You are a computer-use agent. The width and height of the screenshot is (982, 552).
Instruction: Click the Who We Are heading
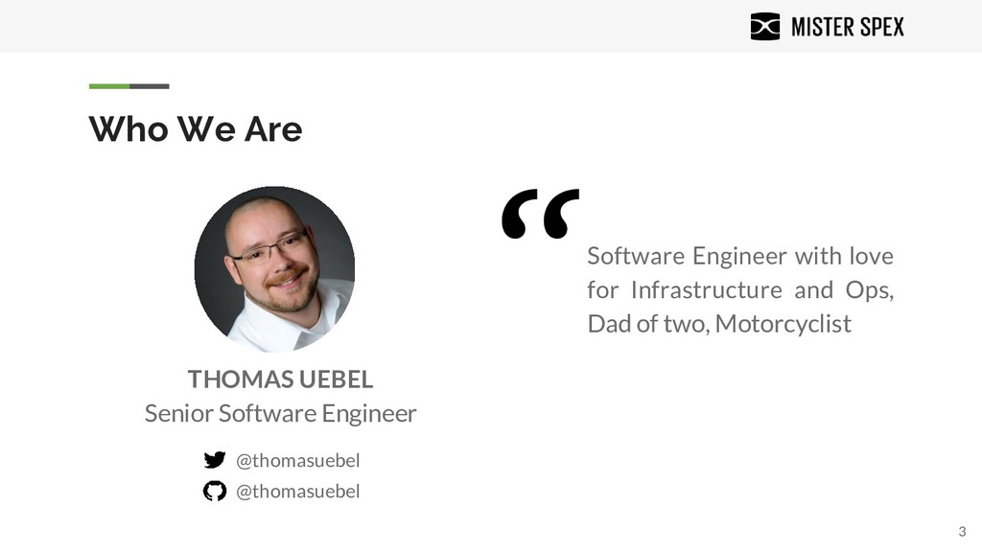(x=196, y=129)
